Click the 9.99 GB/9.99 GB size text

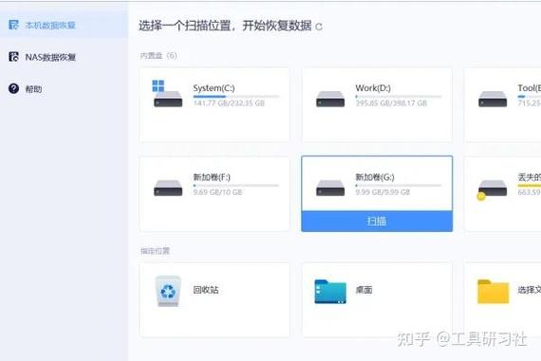[x=383, y=192]
